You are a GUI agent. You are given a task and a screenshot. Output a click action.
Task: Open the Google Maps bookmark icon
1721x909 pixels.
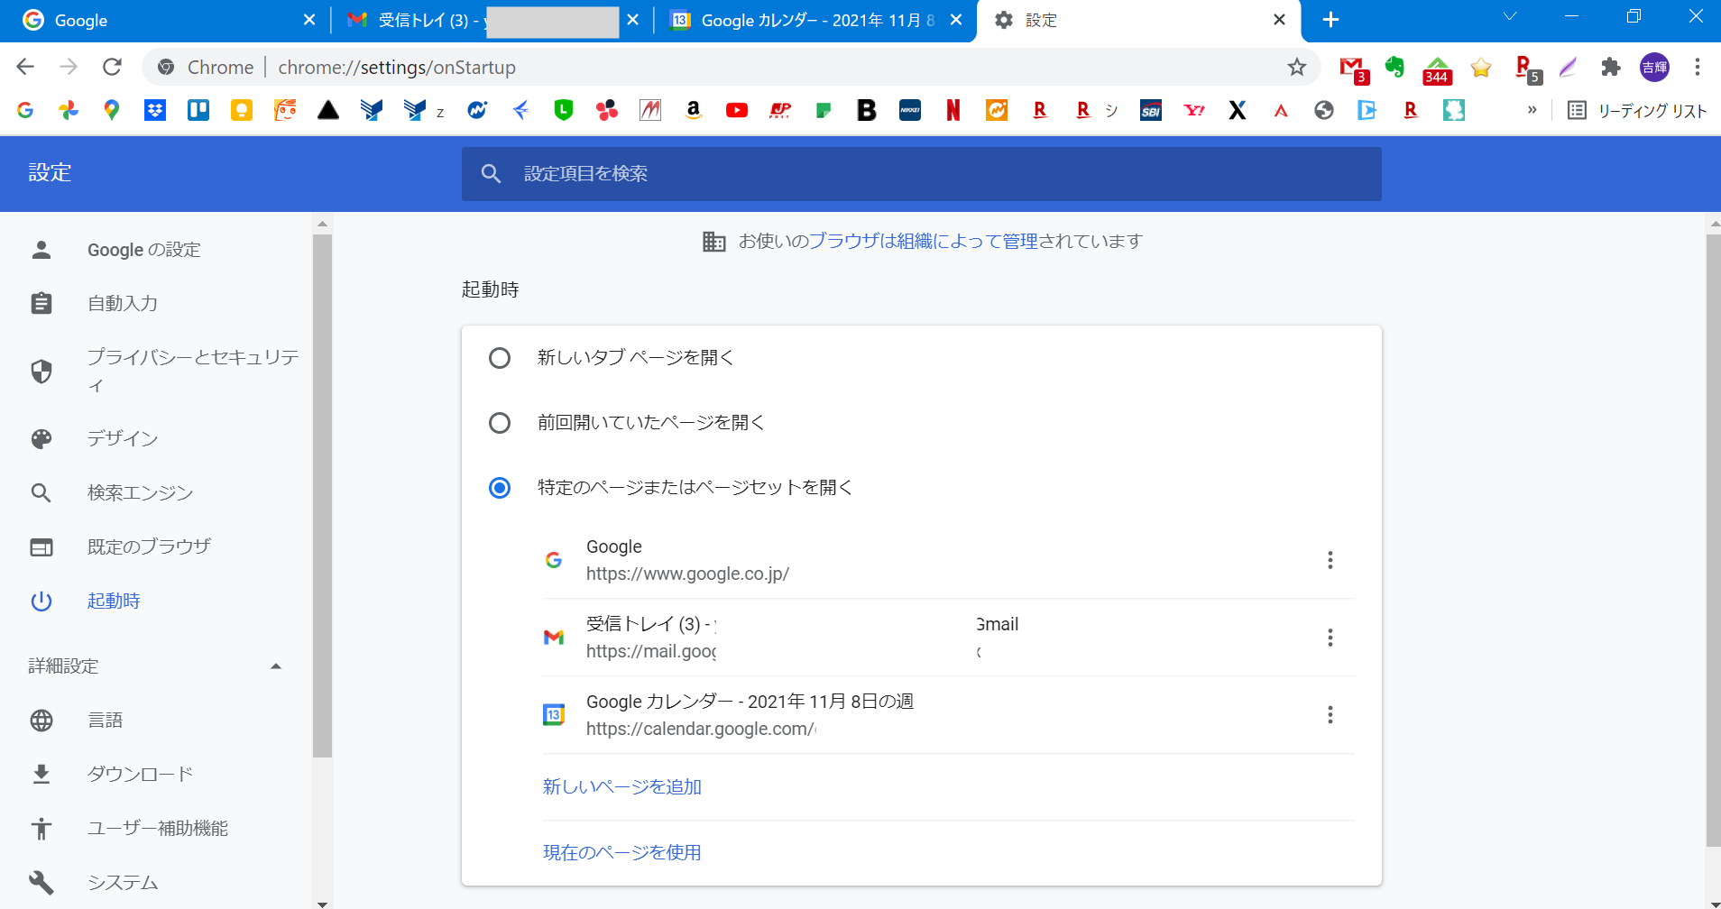pyautogui.click(x=112, y=110)
